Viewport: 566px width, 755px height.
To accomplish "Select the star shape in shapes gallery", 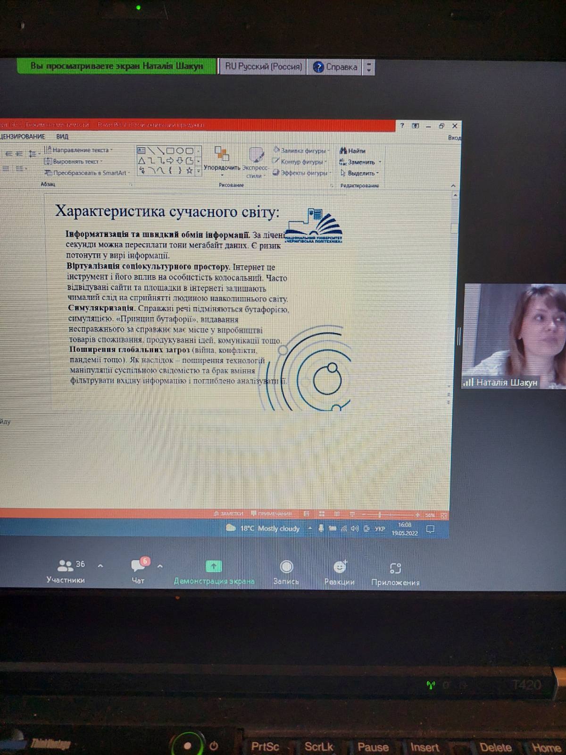I will click(189, 171).
